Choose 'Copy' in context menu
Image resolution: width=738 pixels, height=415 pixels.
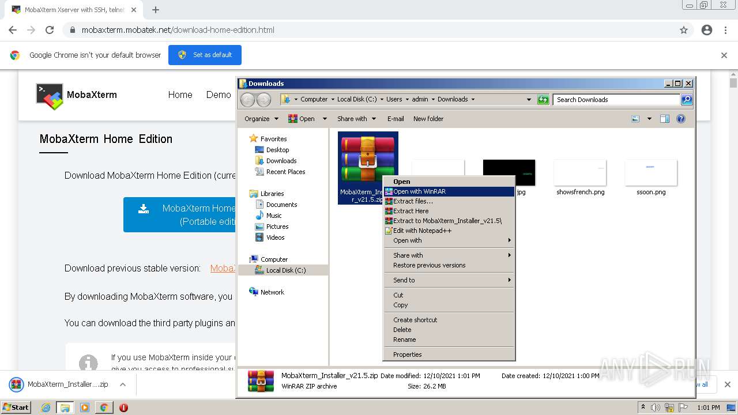449,305
